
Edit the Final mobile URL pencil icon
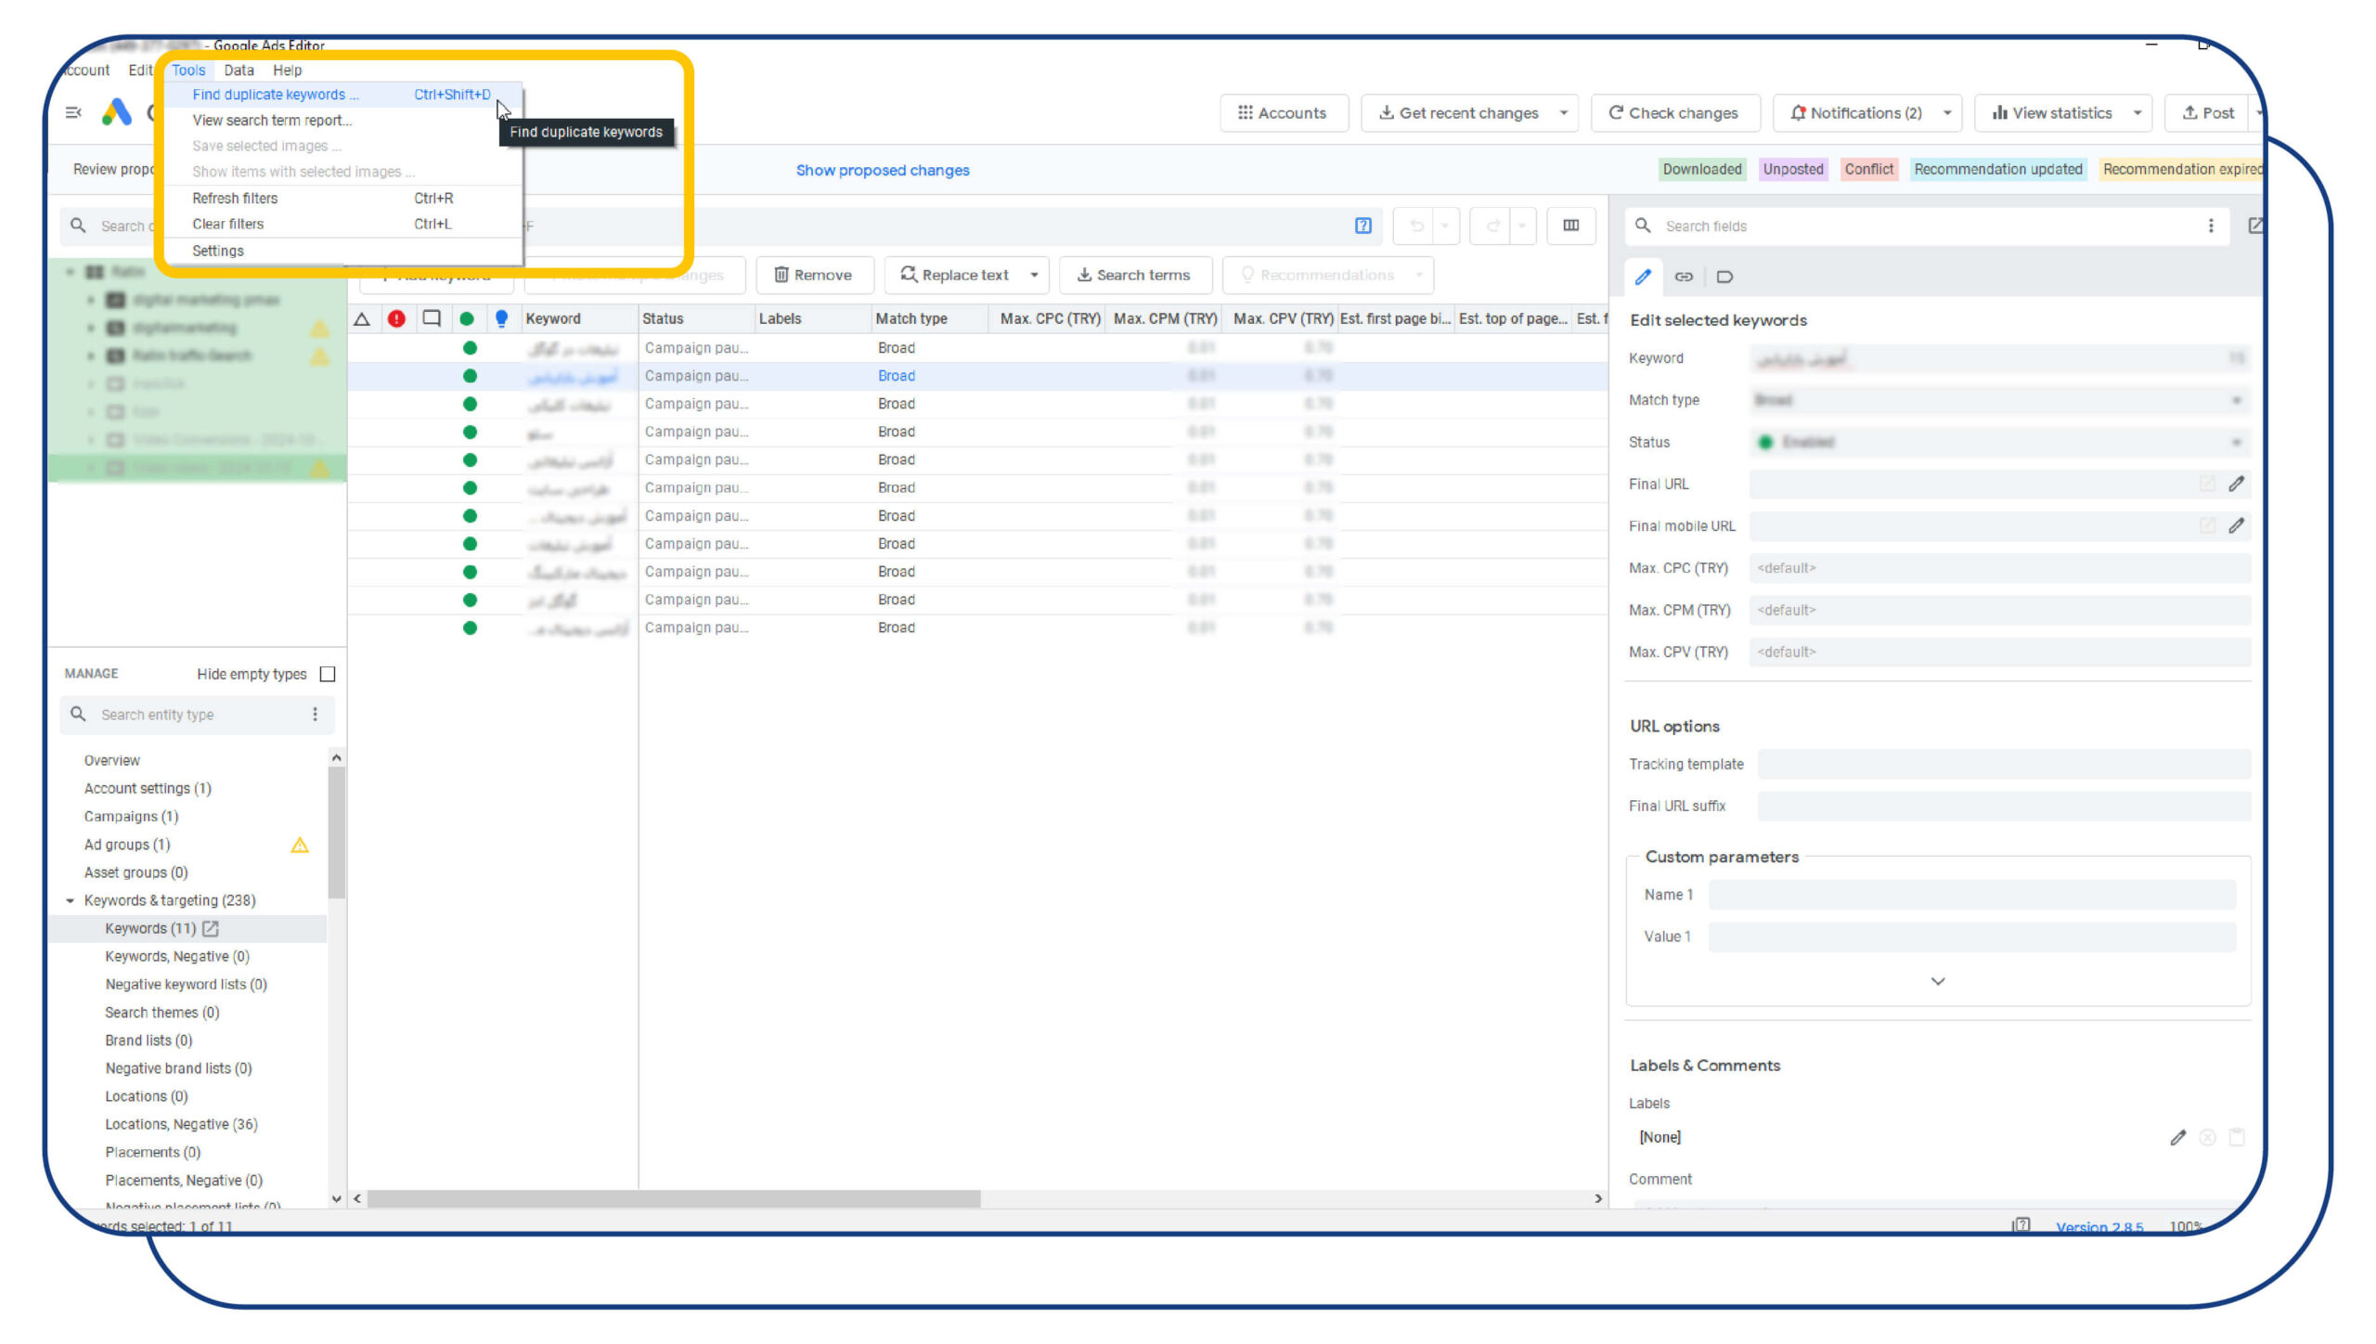(2237, 525)
